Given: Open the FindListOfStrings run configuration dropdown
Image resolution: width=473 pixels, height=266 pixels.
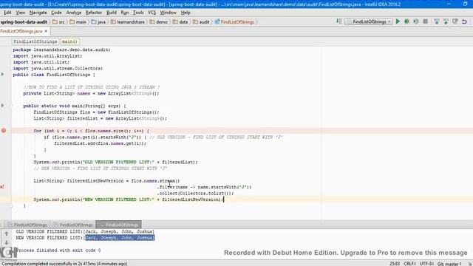Looking at the screenshot, I should tap(369, 21).
